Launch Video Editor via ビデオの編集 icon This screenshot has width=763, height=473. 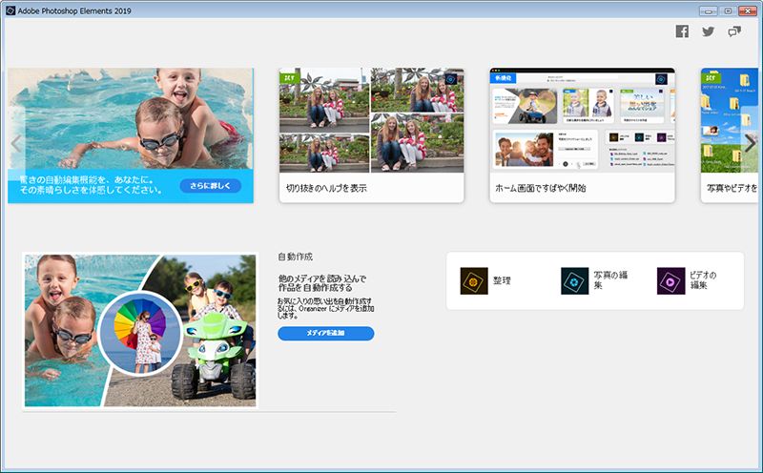671,280
